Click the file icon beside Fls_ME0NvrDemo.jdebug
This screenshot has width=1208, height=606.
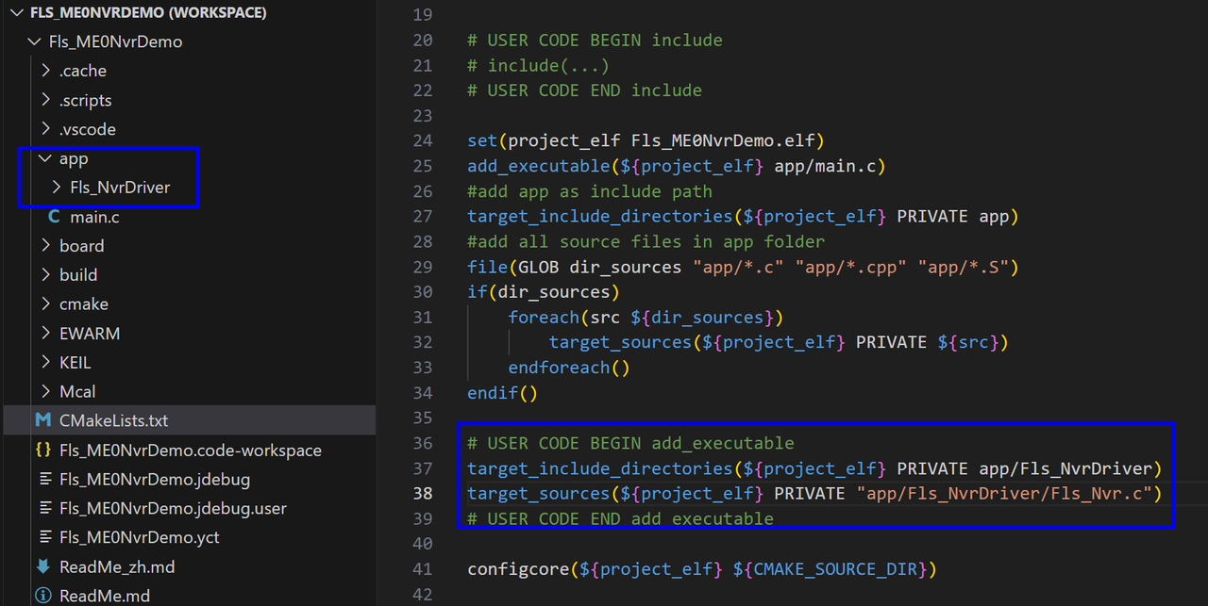43,479
